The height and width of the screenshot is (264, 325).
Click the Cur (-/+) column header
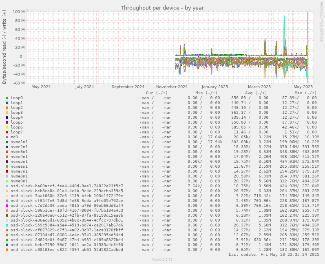coord(157,93)
